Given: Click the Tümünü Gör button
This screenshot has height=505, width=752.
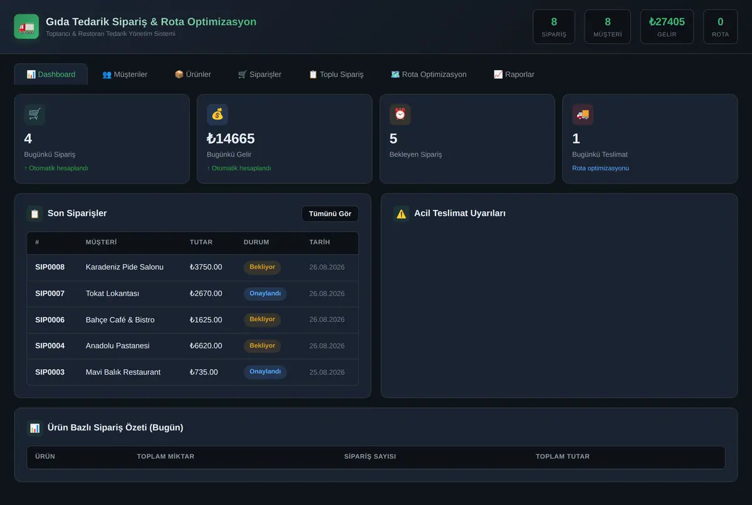Looking at the screenshot, I should [x=330, y=214].
